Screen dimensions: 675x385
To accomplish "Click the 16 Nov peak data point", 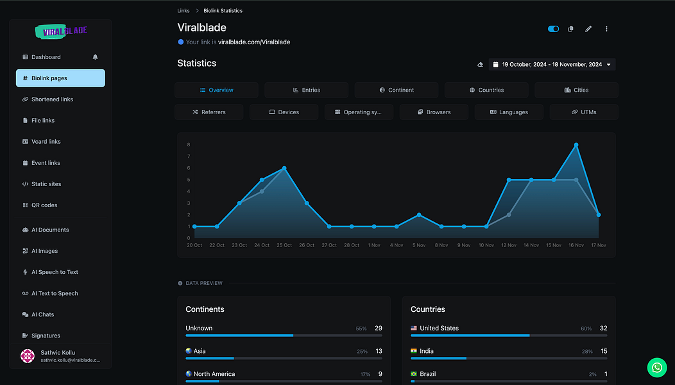I will [576, 145].
